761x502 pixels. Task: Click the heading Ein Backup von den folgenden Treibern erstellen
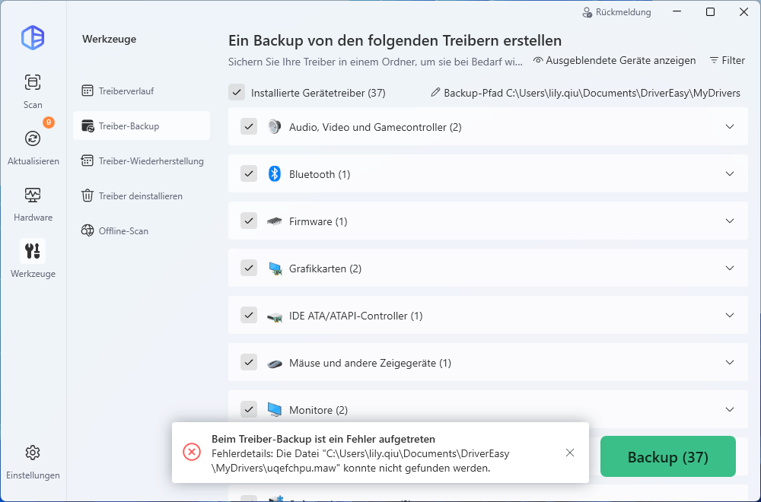[x=395, y=40]
